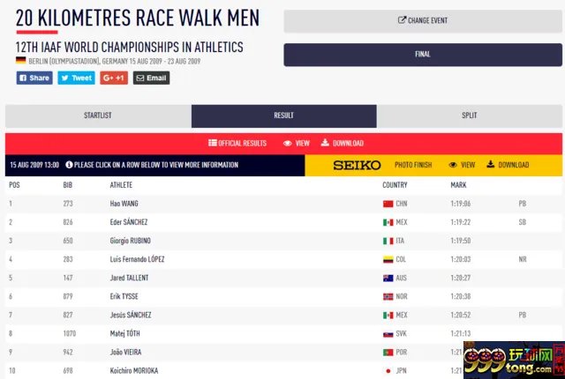The width and height of the screenshot is (565, 379).
Task: Click the download icon in the photo finish bar
Action: [491, 164]
